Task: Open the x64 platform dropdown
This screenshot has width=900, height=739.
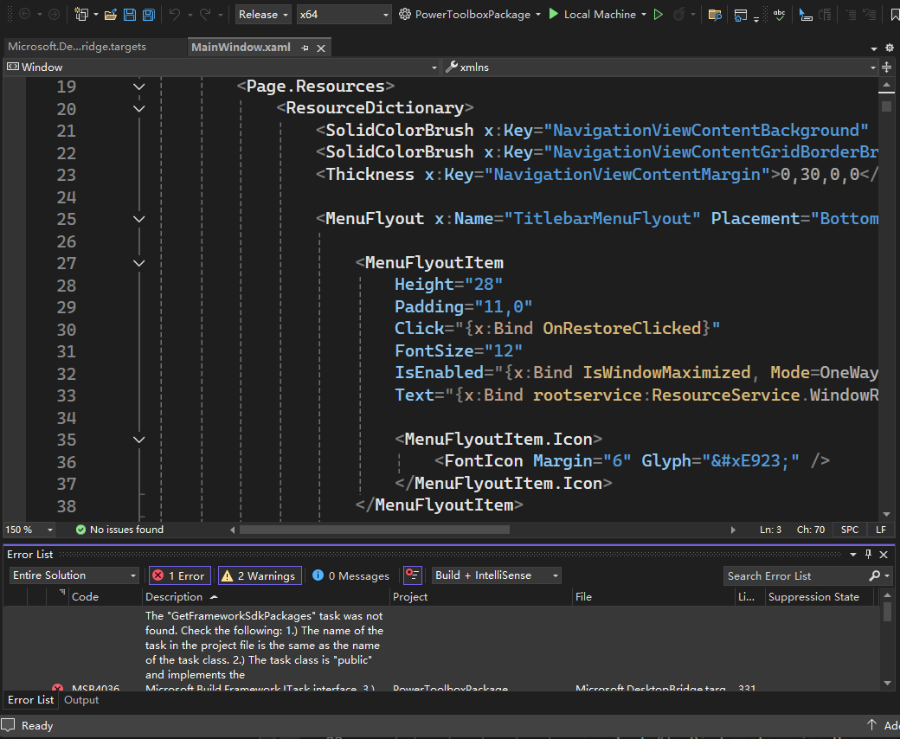Action: [344, 15]
